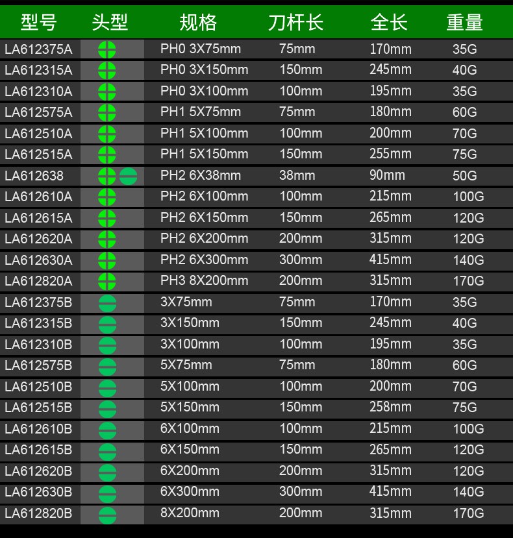The image size is (513, 538).
Task: Select the flat-head icon in row LA612615B
Action: pyautogui.click(x=108, y=452)
